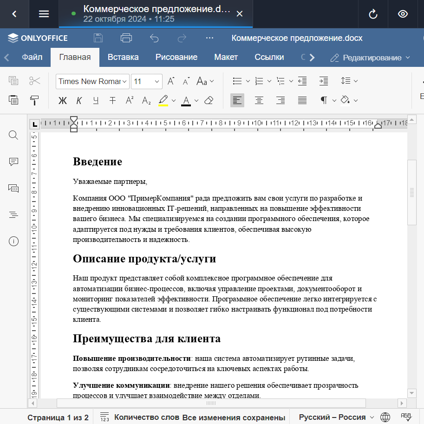Decrease paragraph indent
424x424 pixels.
[x=302, y=81]
